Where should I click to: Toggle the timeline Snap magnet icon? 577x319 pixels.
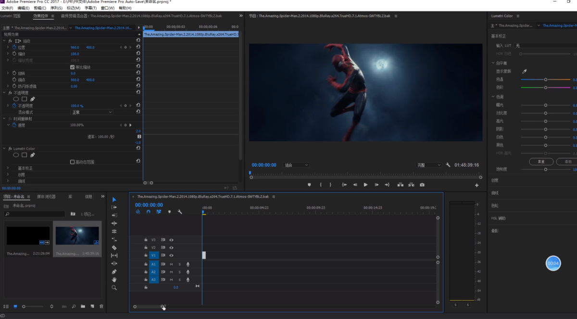[148, 212]
